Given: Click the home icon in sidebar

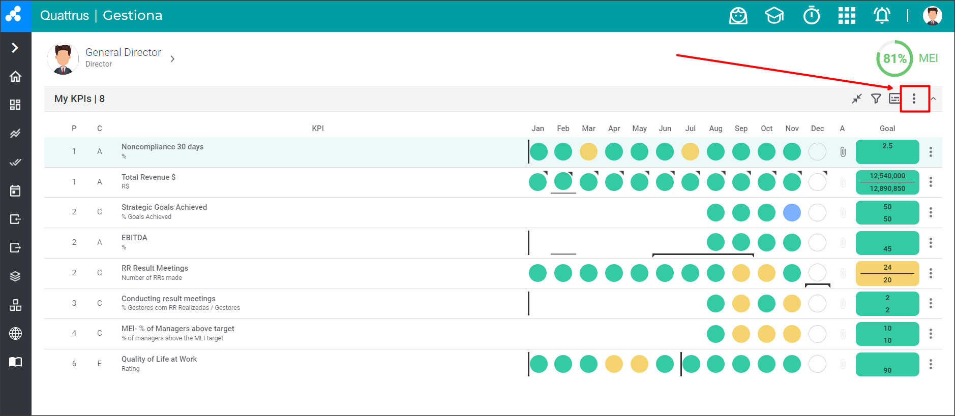Looking at the screenshot, I should point(15,76).
